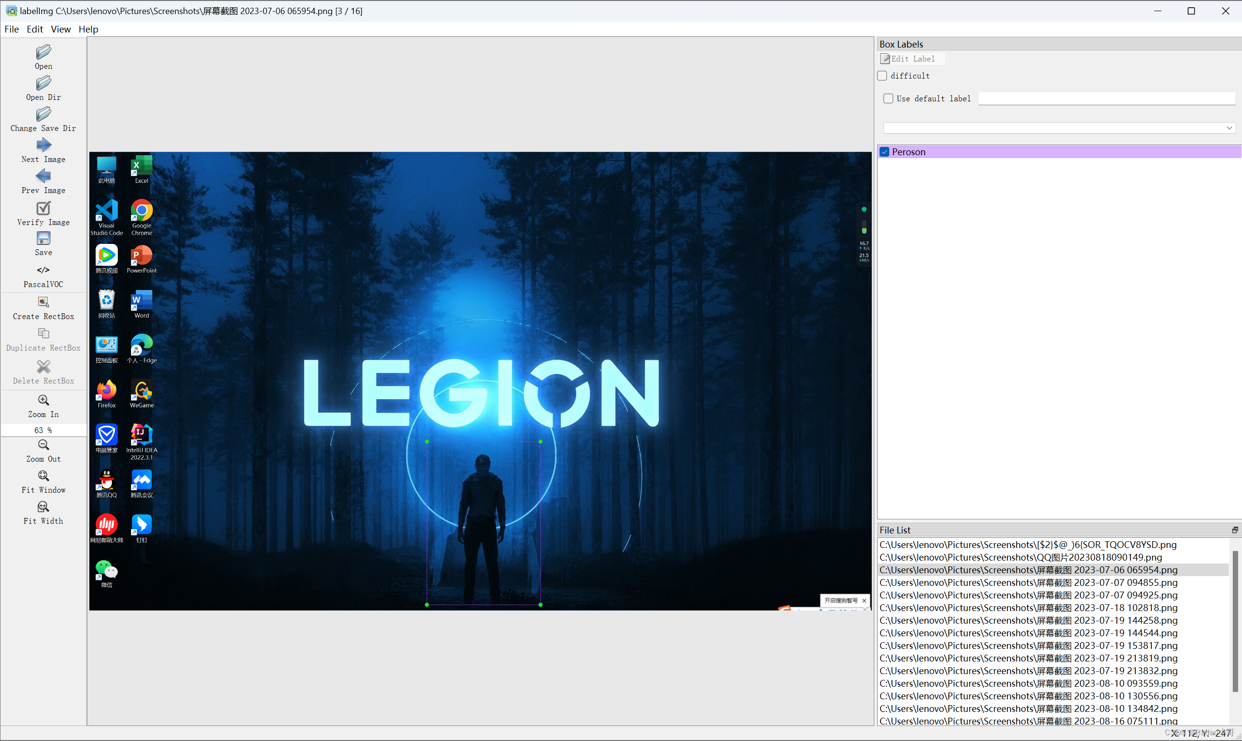The image size is (1242, 741).
Task: Click the bottom-left vertex of Peroson box
Action: pos(427,605)
